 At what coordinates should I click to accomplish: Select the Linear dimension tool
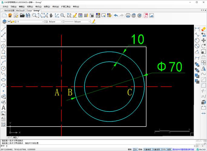coord(197,29)
